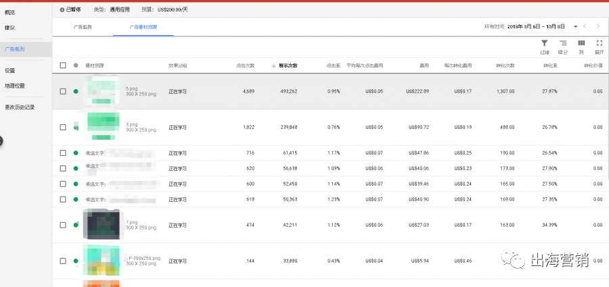The width and height of the screenshot is (609, 287).
Task: Sort by the 点击次数 column header
Action: [245, 66]
